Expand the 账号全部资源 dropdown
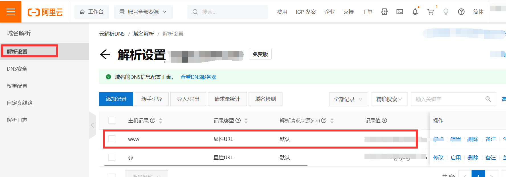 tap(143, 12)
